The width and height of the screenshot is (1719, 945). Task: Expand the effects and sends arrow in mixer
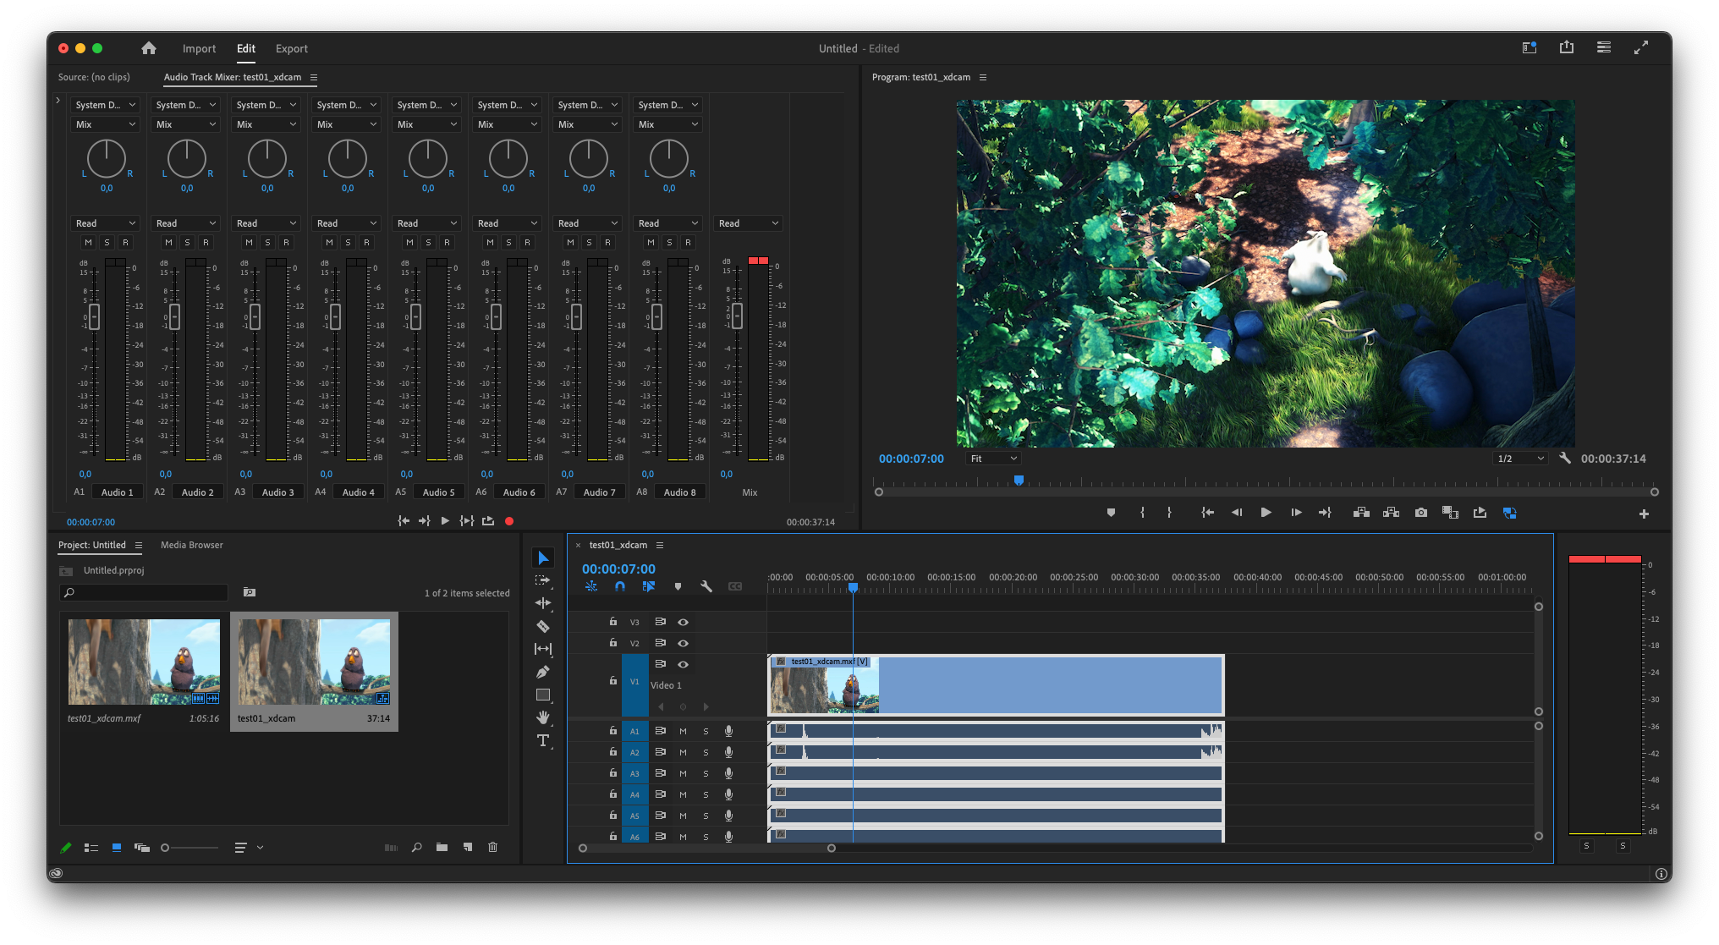tap(58, 101)
